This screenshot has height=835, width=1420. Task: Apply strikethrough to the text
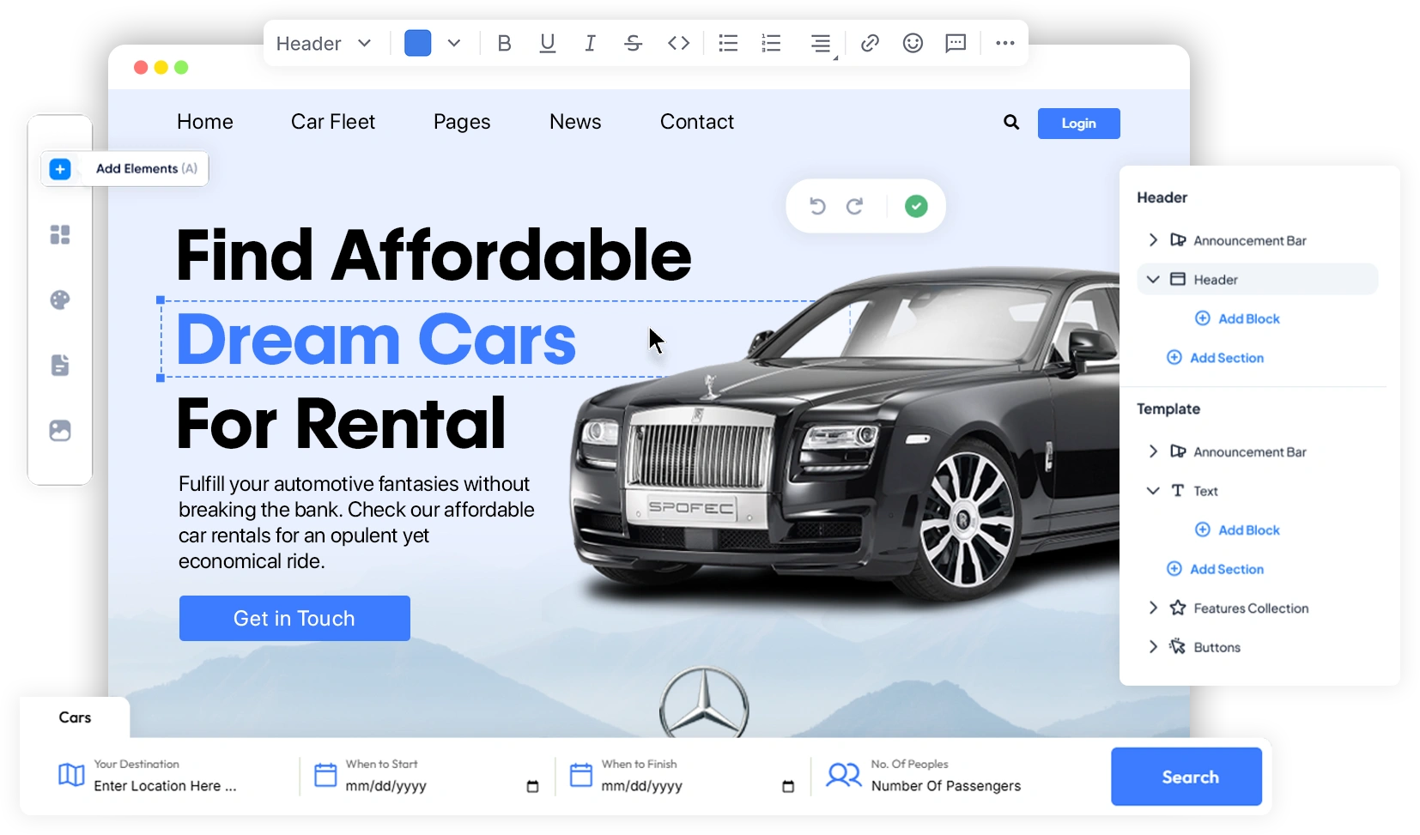click(634, 43)
